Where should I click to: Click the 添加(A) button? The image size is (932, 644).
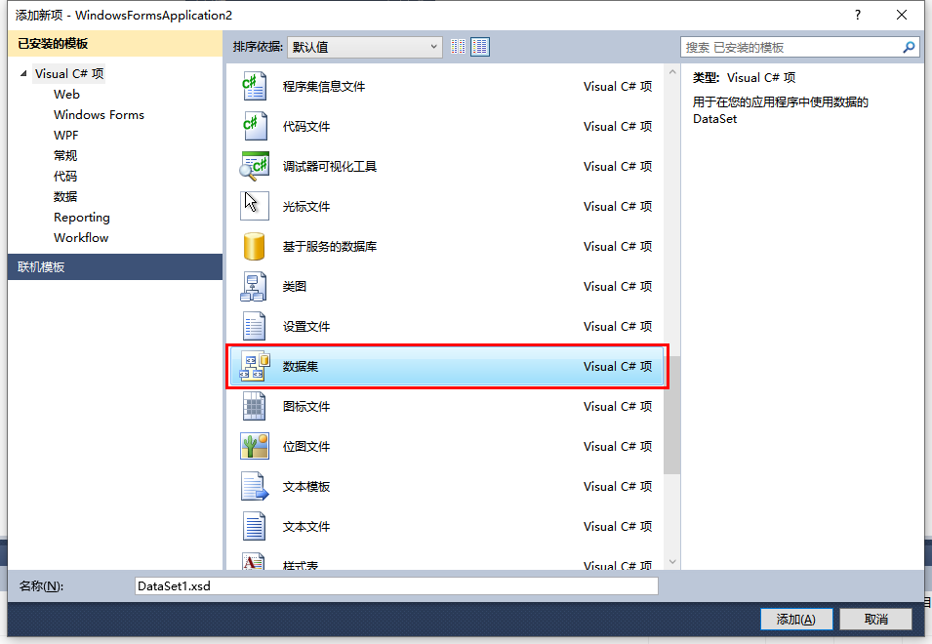point(795,619)
